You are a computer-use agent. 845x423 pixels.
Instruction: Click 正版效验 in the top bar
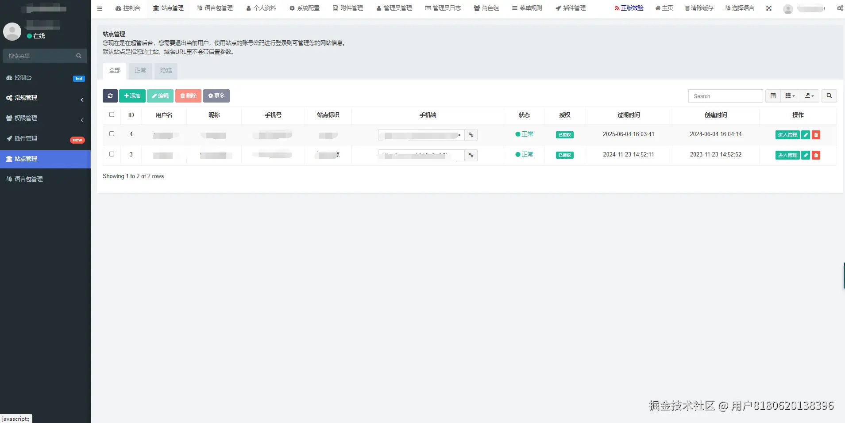[x=629, y=8]
